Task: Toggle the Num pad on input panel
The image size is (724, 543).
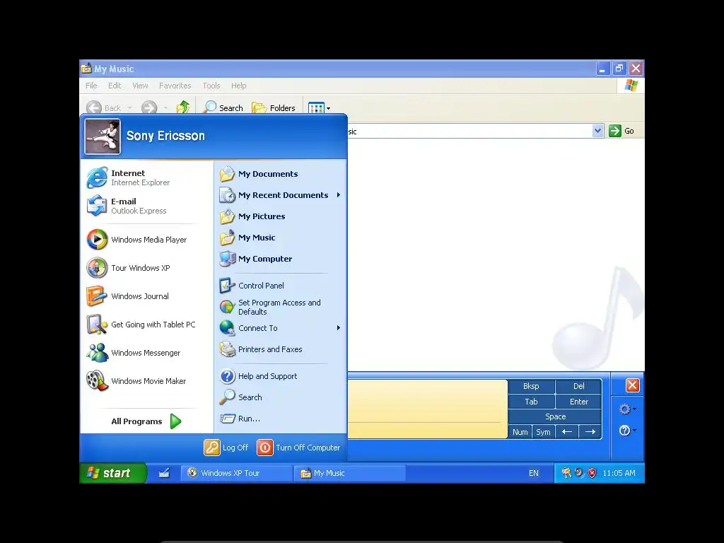Action: (x=520, y=432)
